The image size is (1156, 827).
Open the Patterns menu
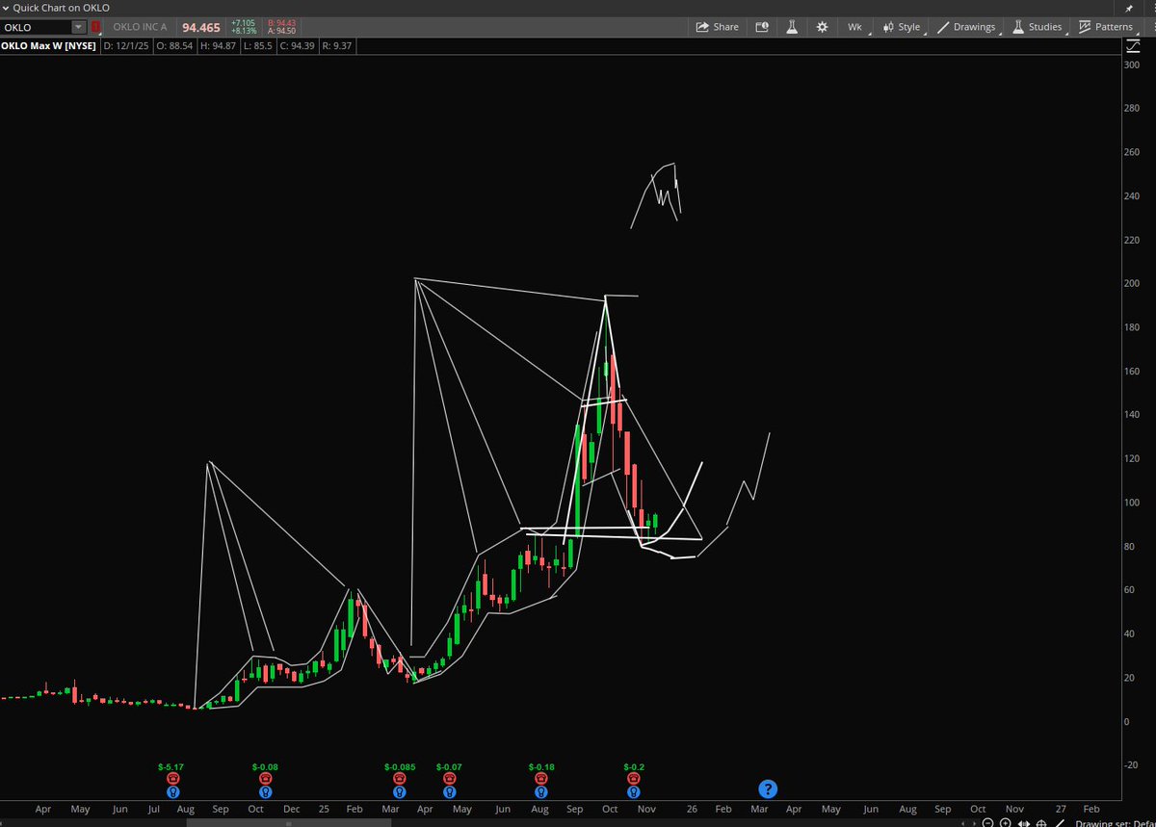[x=1108, y=26]
